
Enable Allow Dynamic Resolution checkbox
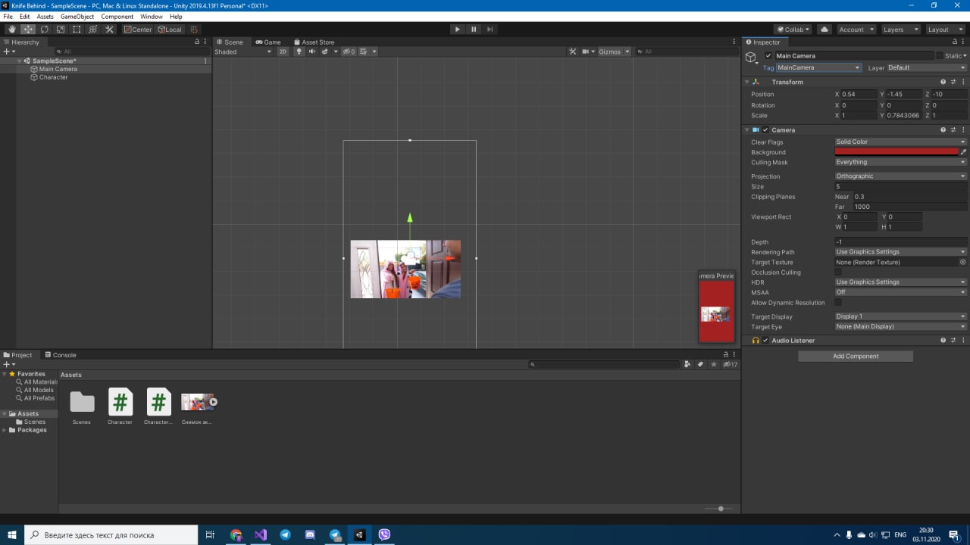pyautogui.click(x=838, y=302)
